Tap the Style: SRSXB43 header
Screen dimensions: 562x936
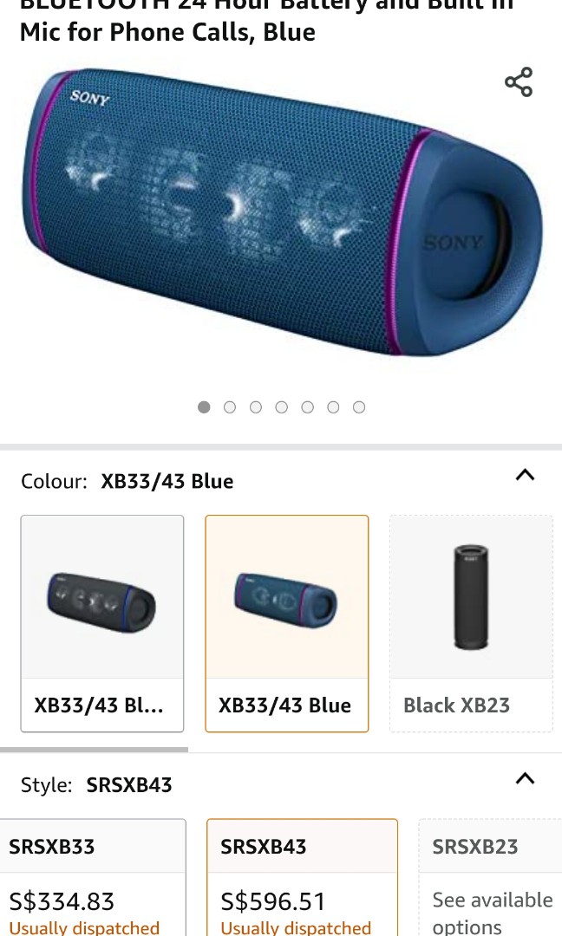(96, 784)
